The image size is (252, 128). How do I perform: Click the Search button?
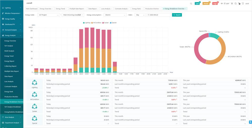click(x=177, y=15)
